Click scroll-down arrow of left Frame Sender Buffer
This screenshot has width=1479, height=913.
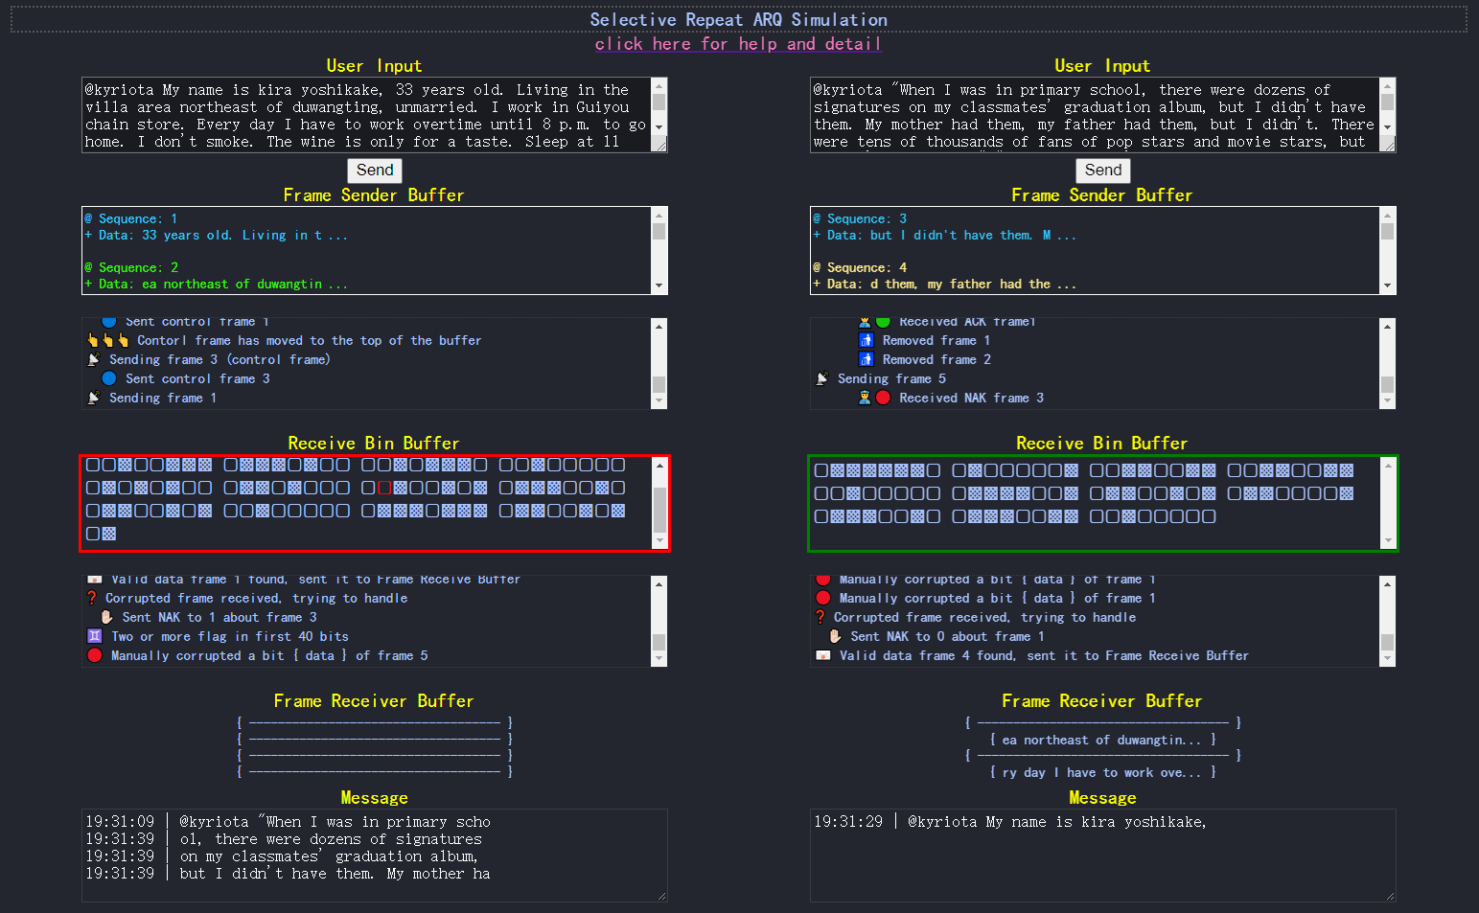click(x=659, y=285)
